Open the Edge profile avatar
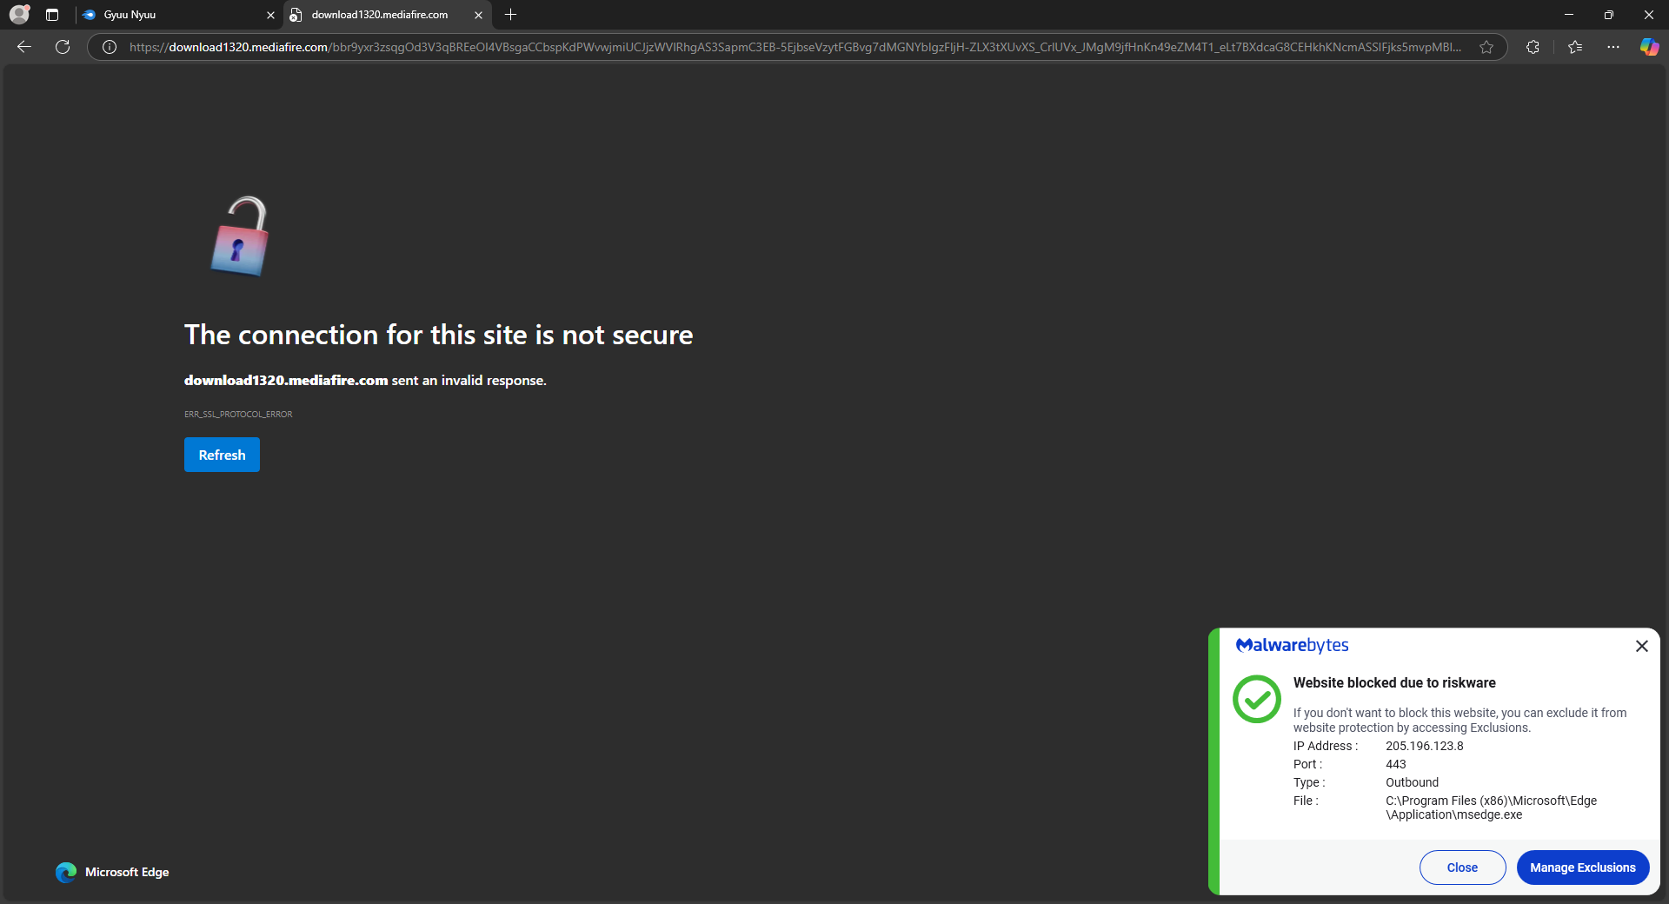Image resolution: width=1669 pixels, height=904 pixels. coord(19,14)
